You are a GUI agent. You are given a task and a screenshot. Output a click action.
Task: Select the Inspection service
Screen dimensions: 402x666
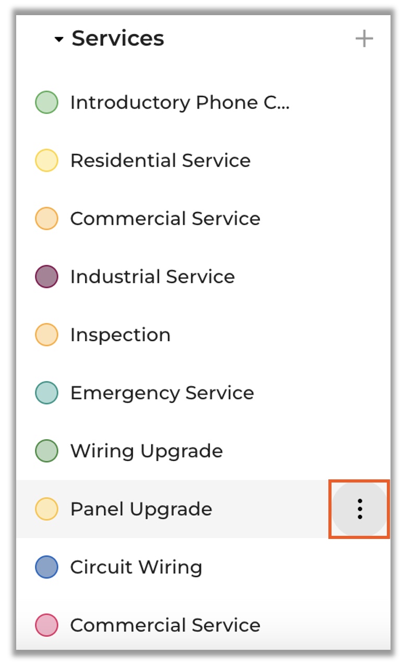click(120, 335)
